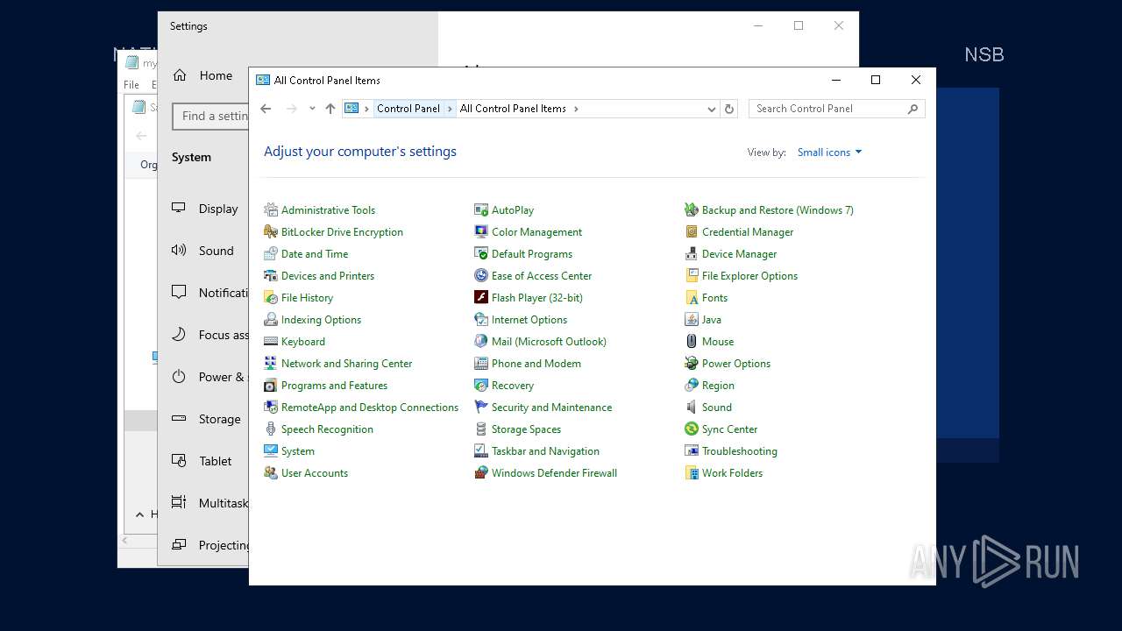Open RemoteApp and Desktop Connections link
The height and width of the screenshot is (631, 1122).
pyautogui.click(x=370, y=408)
